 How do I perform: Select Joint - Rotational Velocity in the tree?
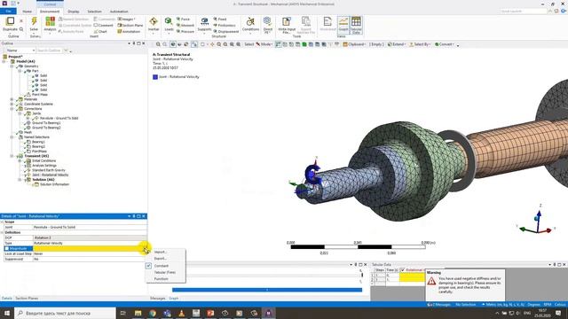click(50, 175)
